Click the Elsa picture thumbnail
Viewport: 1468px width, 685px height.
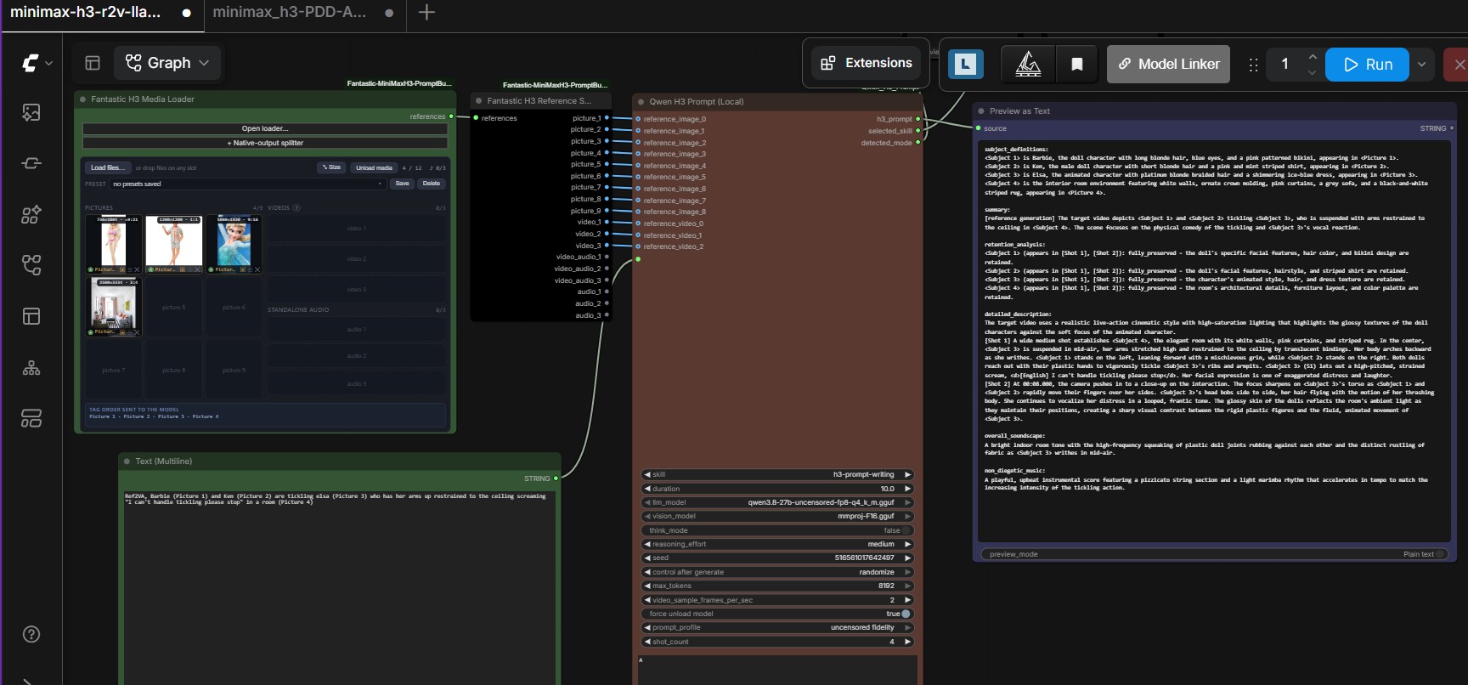point(234,244)
